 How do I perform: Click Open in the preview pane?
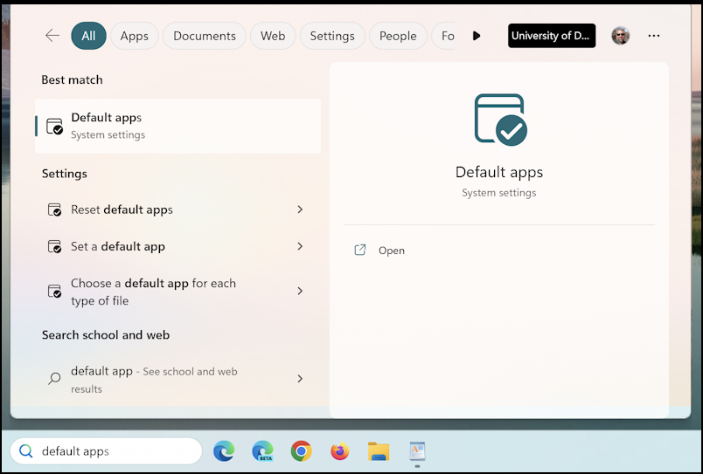point(392,251)
